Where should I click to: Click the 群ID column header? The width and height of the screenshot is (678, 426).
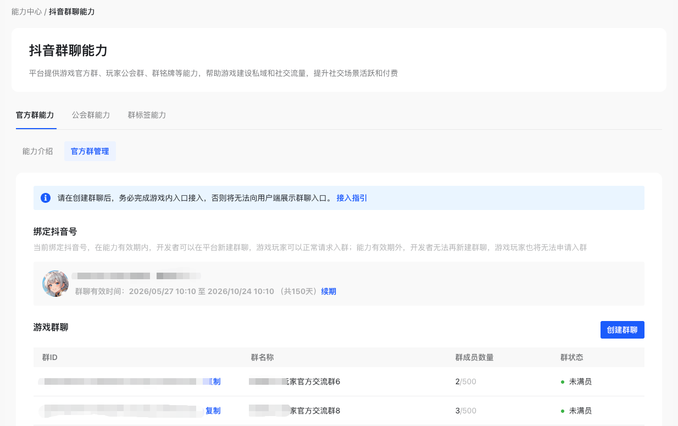50,357
